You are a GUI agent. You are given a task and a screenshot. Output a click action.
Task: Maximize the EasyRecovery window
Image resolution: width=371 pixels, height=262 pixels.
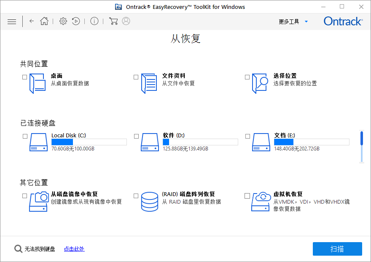pos(342,7)
